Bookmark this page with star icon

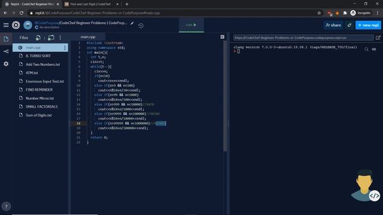point(319,13)
